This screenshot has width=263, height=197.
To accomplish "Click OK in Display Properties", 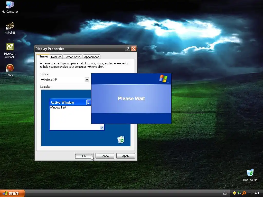I will [84, 156].
